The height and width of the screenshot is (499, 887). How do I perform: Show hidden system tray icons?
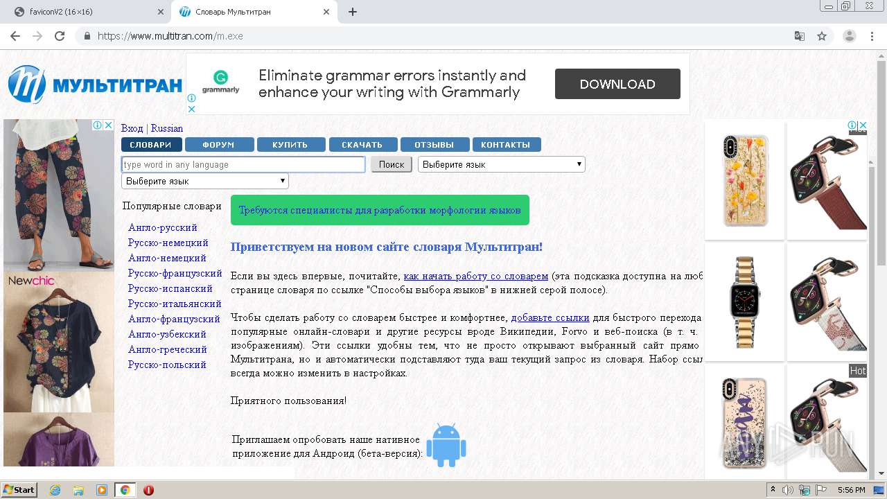click(x=773, y=490)
